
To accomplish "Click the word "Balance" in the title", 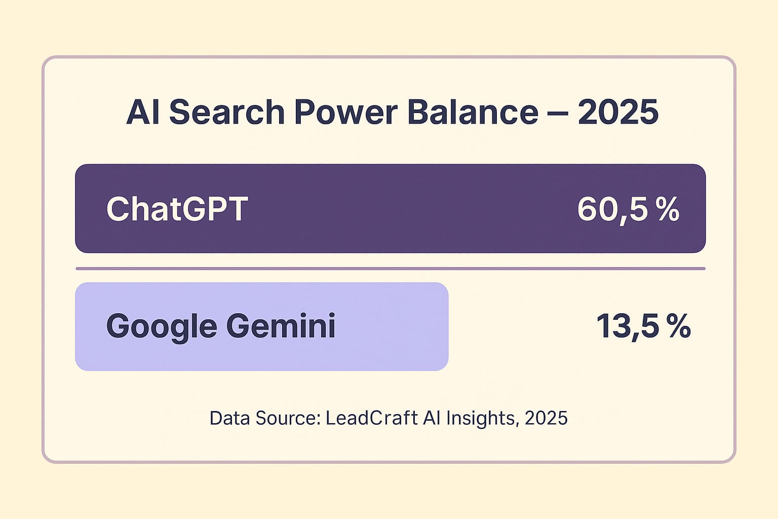I will click(472, 112).
